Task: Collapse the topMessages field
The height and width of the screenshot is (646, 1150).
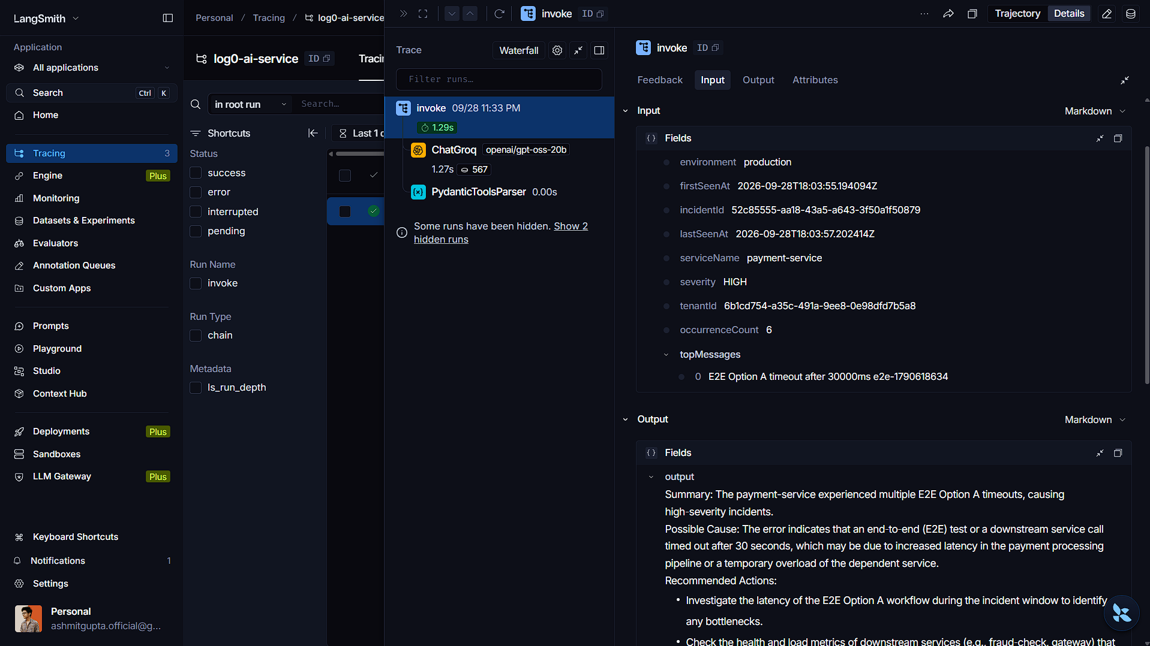Action: tap(666, 355)
